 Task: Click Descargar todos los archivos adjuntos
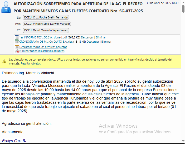(x=43, y=47)
